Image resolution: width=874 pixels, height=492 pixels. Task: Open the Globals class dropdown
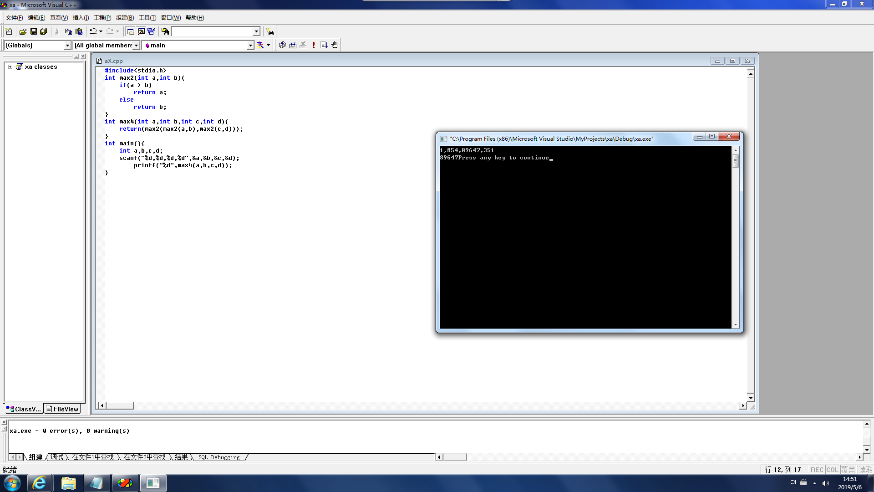(x=67, y=45)
